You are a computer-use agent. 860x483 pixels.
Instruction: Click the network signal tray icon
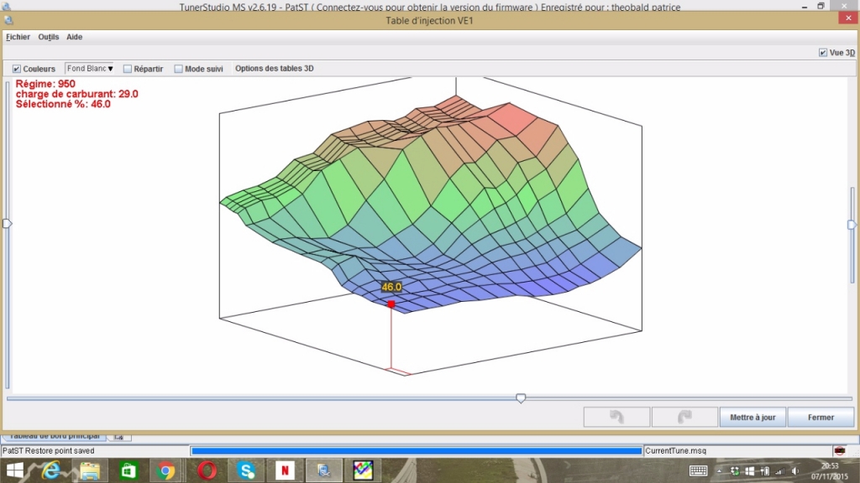coord(779,471)
